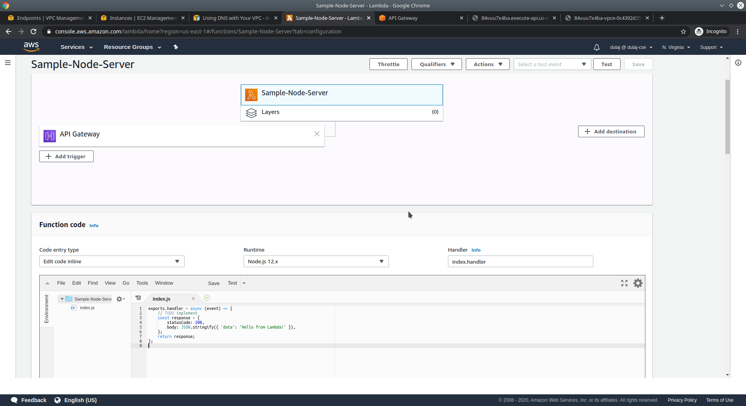This screenshot has width=746, height=406.
Task: Click the Add trigger button
Action: [66, 156]
